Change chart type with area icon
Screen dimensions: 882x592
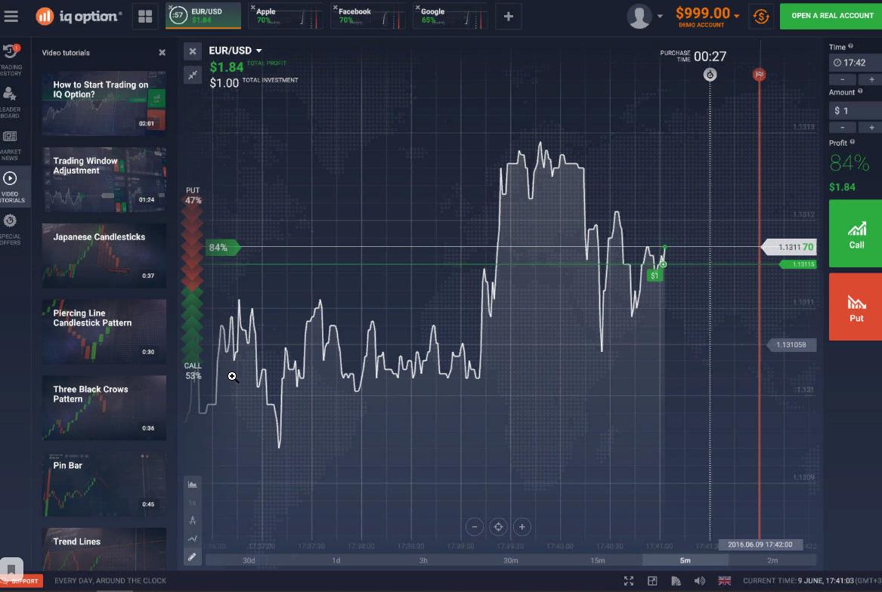(x=193, y=485)
